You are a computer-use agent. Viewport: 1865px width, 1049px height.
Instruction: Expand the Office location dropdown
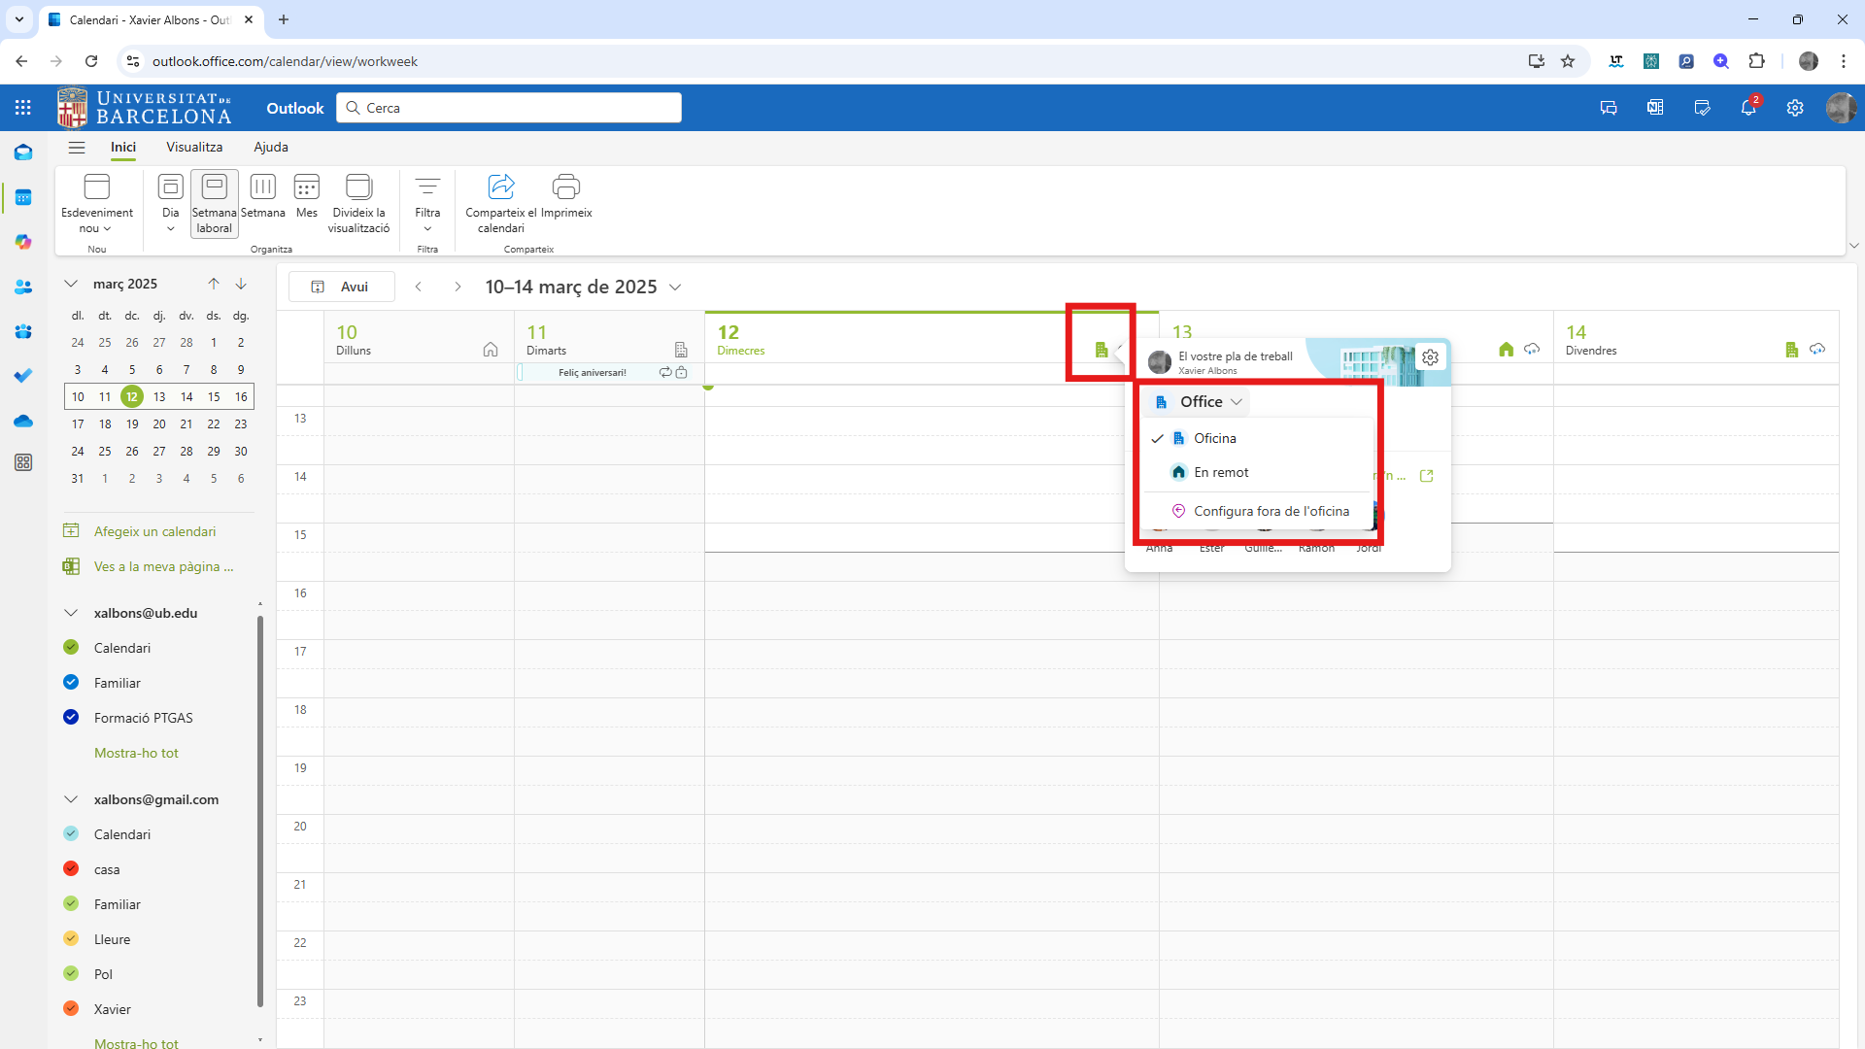click(1201, 402)
